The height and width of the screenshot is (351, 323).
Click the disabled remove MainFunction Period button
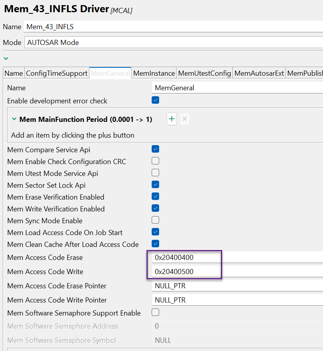pyautogui.click(x=185, y=119)
